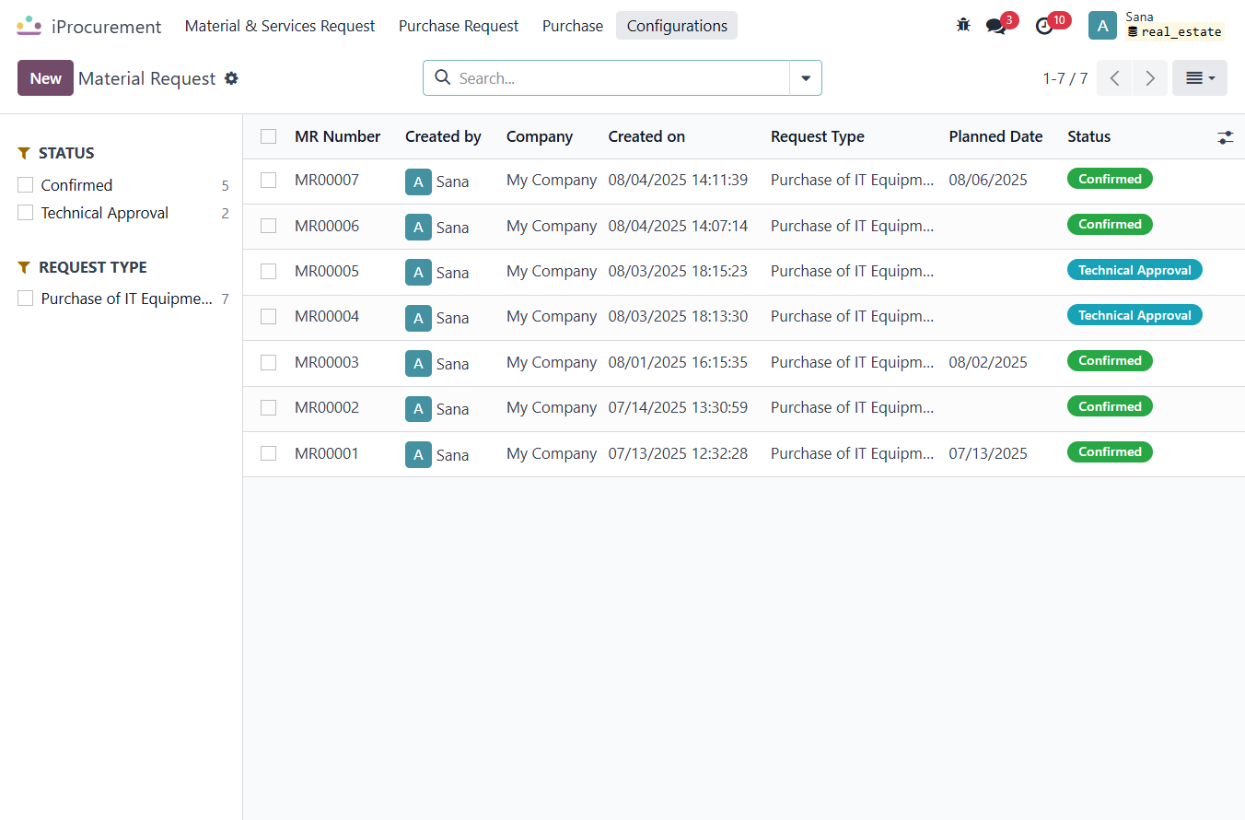Tick the Confirmed status filter checkbox
Image resolution: width=1245 pixels, height=820 pixels.
pyautogui.click(x=26, y=185)
